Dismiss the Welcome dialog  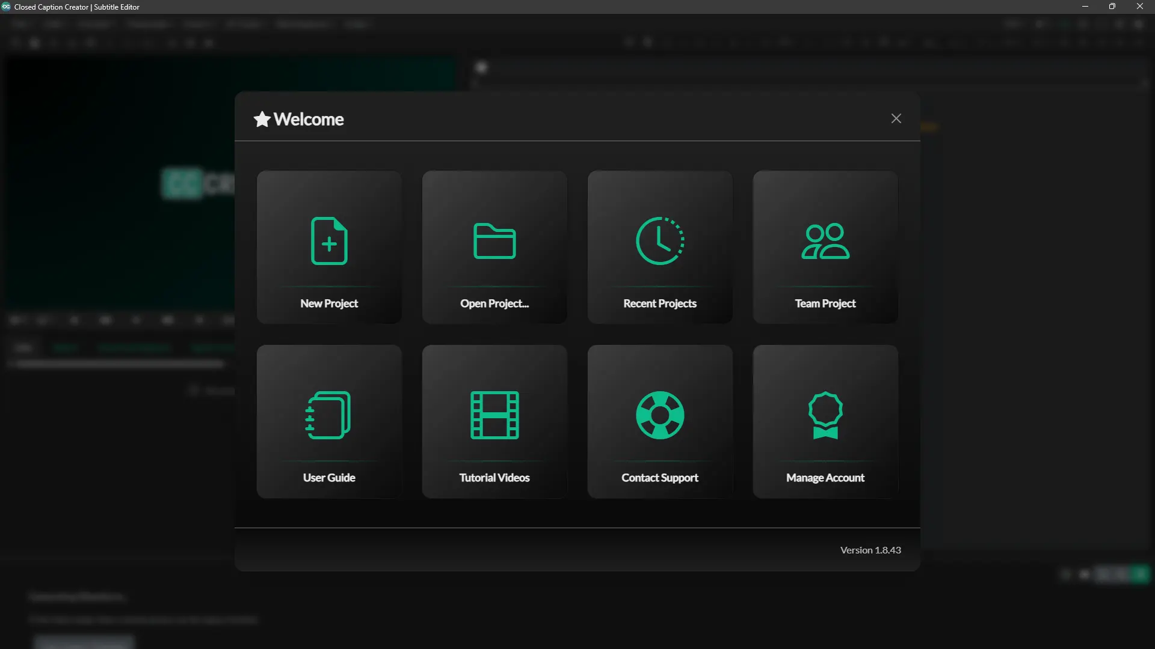pos(896,118)
